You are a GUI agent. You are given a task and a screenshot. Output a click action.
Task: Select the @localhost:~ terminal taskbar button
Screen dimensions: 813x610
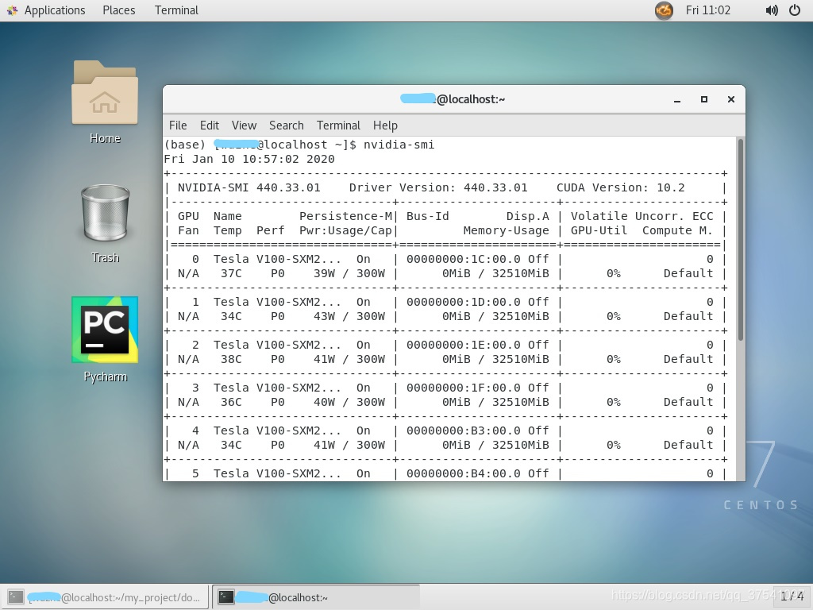tap(315, 597)
